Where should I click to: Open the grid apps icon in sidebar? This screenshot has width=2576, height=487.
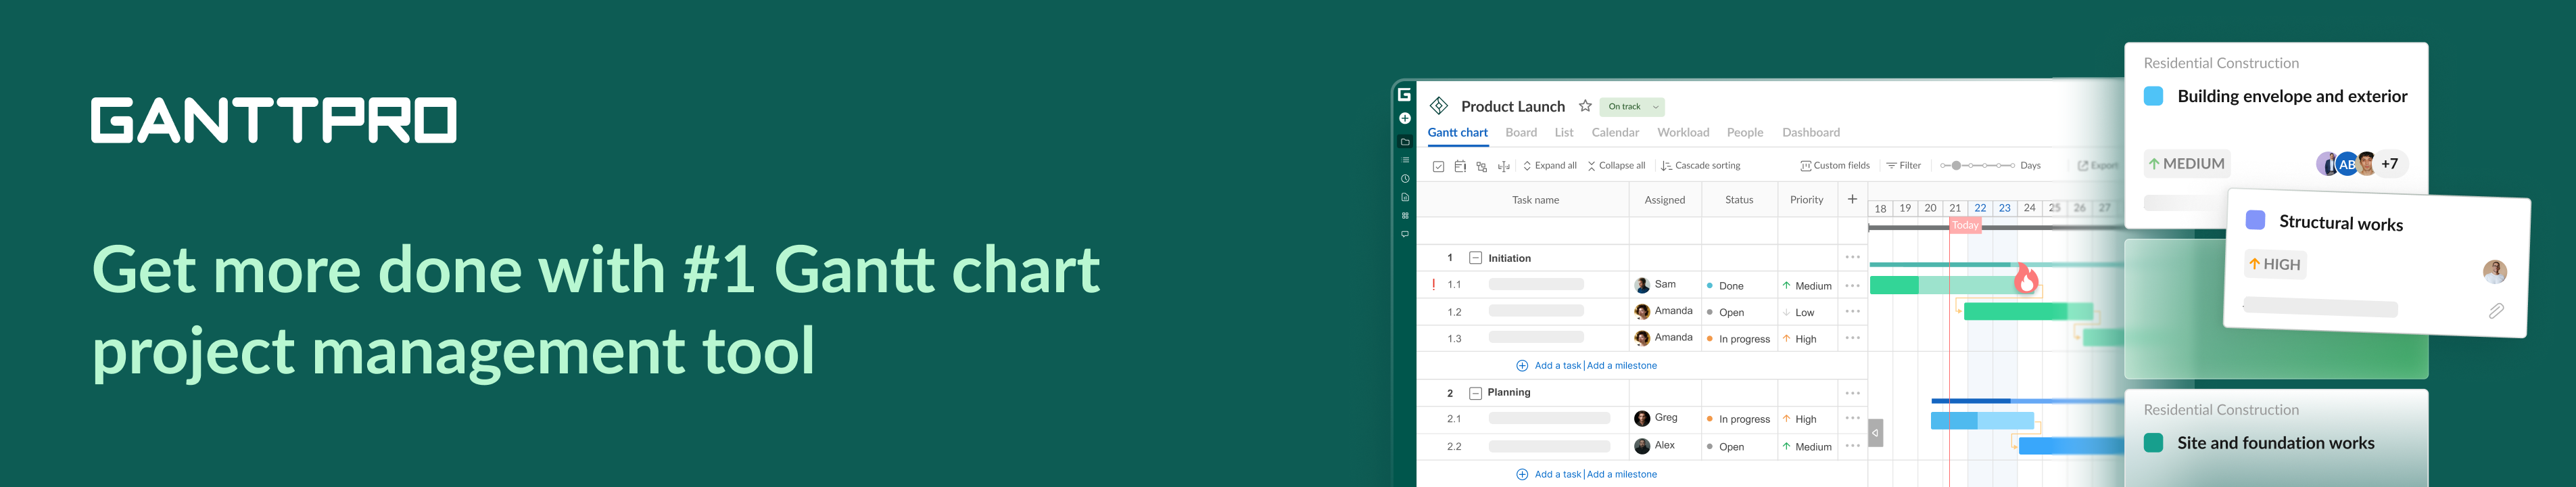(1404, 215)
